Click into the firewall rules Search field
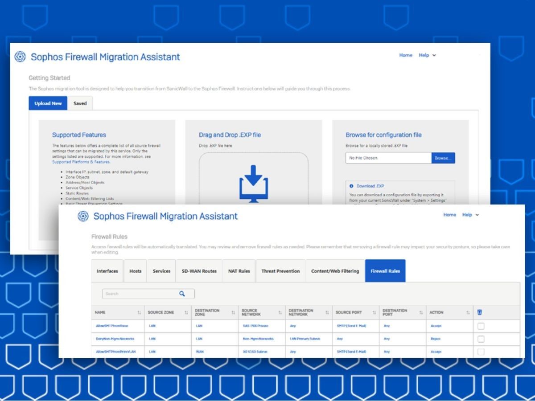Viewport: 535px width, 401px height. pyautogui.click(x=140, y=294)
